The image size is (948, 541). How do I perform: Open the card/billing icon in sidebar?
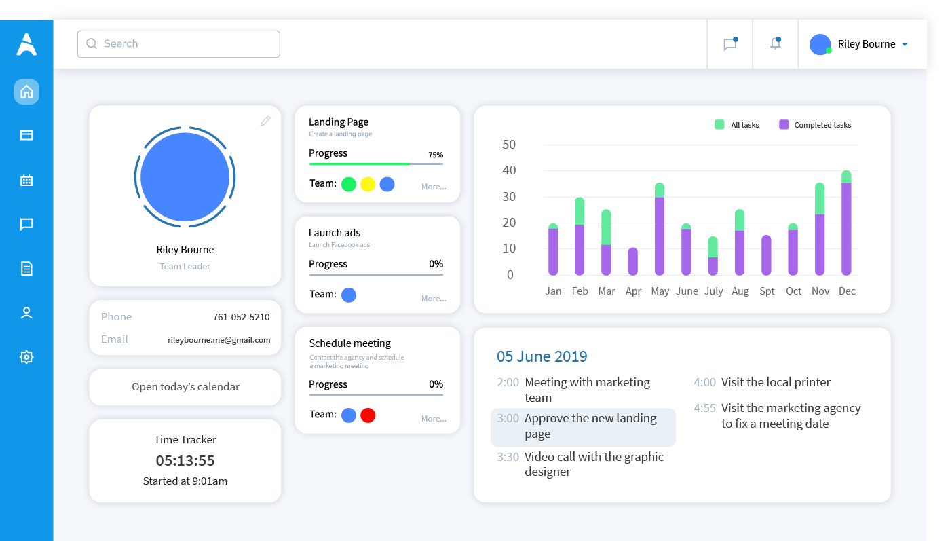coord(26,135)
